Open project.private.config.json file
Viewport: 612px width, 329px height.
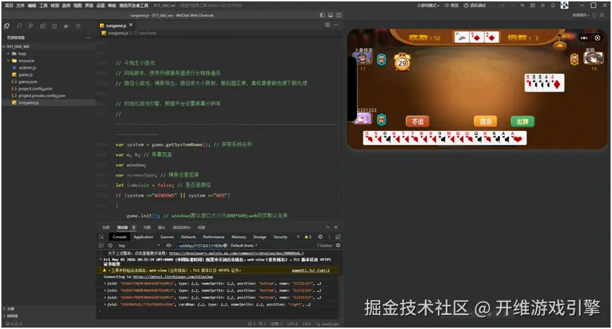click(42, 96)
